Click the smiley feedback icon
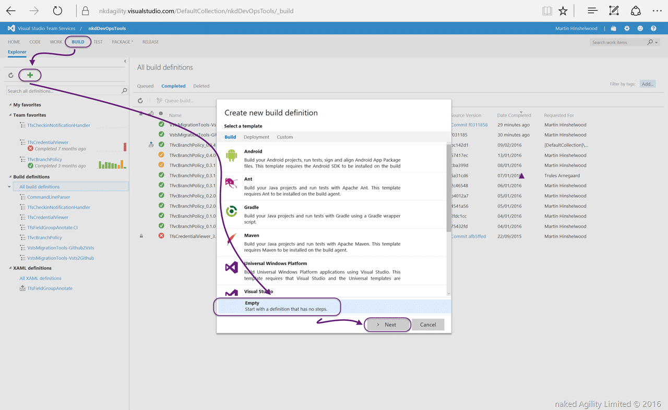Screen dimensions: 668x410 click(x=640, y=29)
